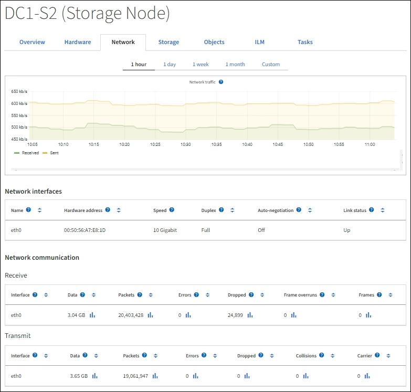411x392 pixels.
Task: Choose the Custom time range
Action: 271,65
